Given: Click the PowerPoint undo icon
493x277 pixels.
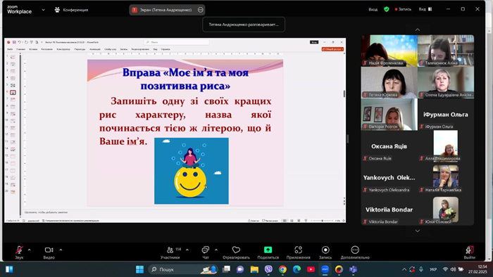Looking at the screenshot, I should click(x=20, y=42).
